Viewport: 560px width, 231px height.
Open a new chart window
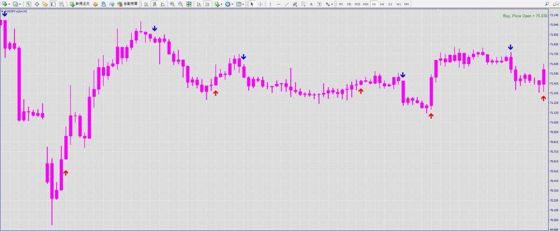pyautogui.click(x=5, y=4)
